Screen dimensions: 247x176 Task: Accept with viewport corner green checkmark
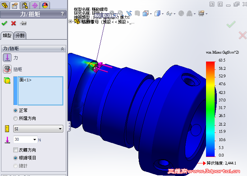tap(231, 24)
